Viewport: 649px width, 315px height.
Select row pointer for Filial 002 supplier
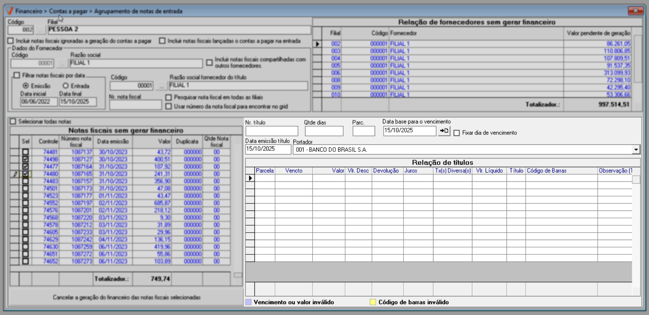click(x=317, y=44)
